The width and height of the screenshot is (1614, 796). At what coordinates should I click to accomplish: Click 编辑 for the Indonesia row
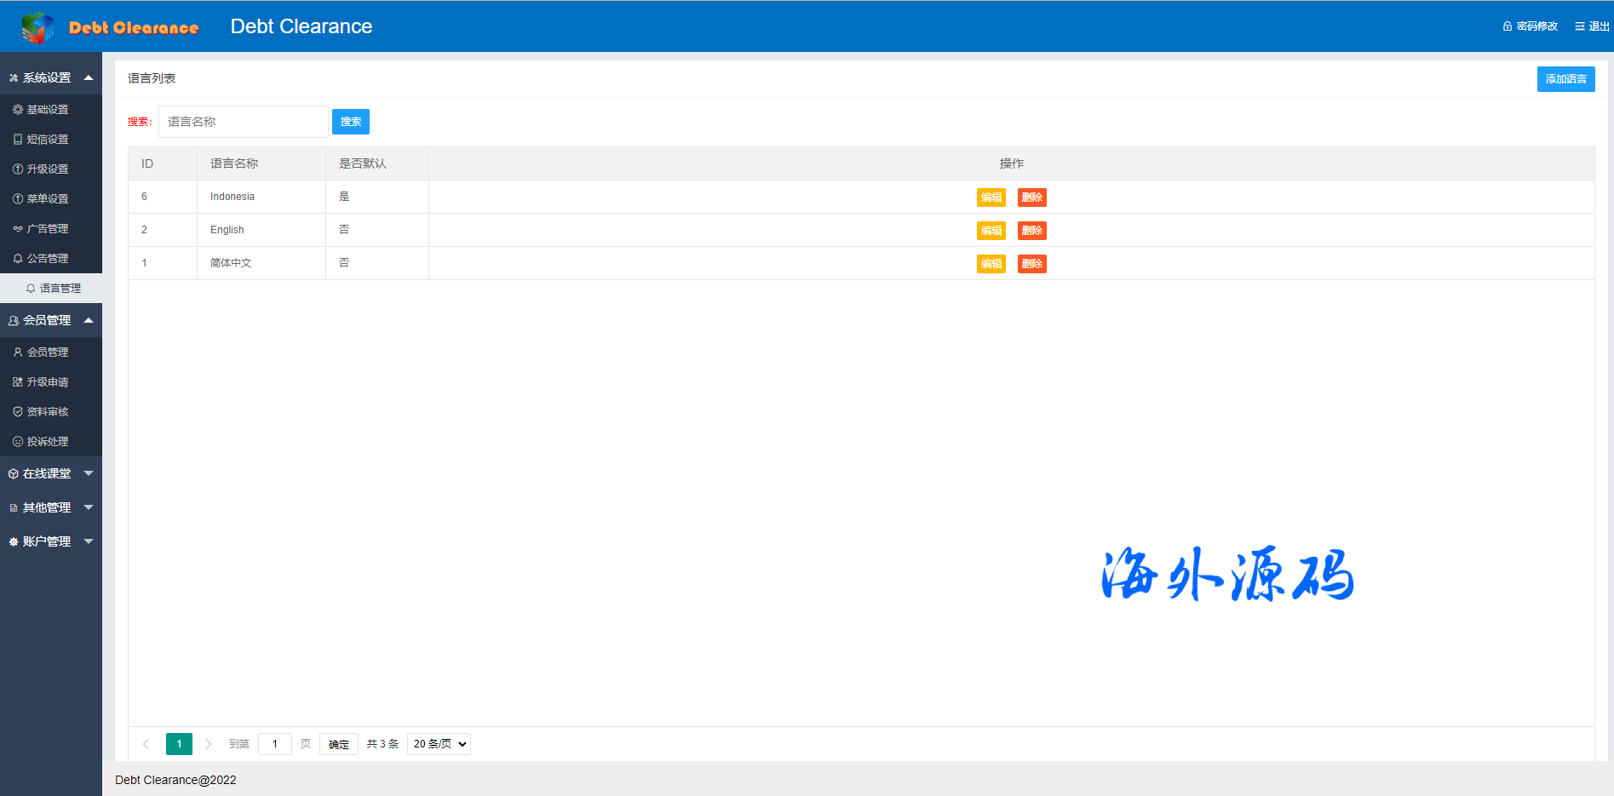pos(991,198)
